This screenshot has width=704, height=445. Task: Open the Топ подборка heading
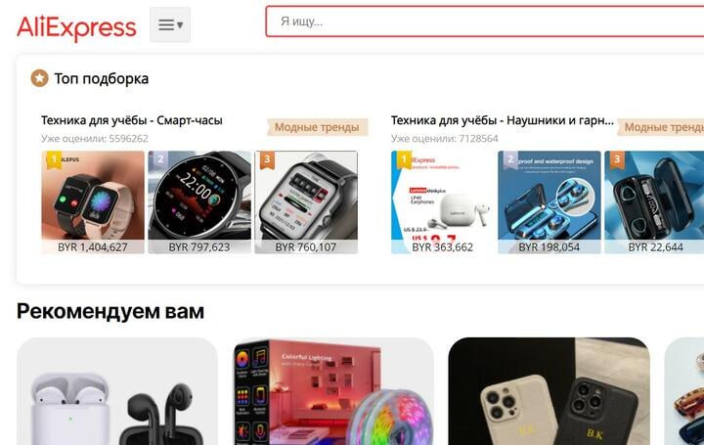tap(102, 78)
